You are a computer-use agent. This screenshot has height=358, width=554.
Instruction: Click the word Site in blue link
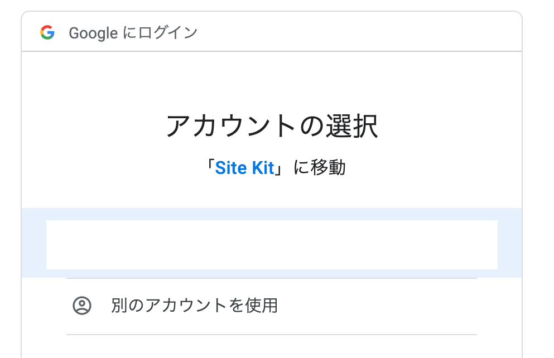point(231,168)
